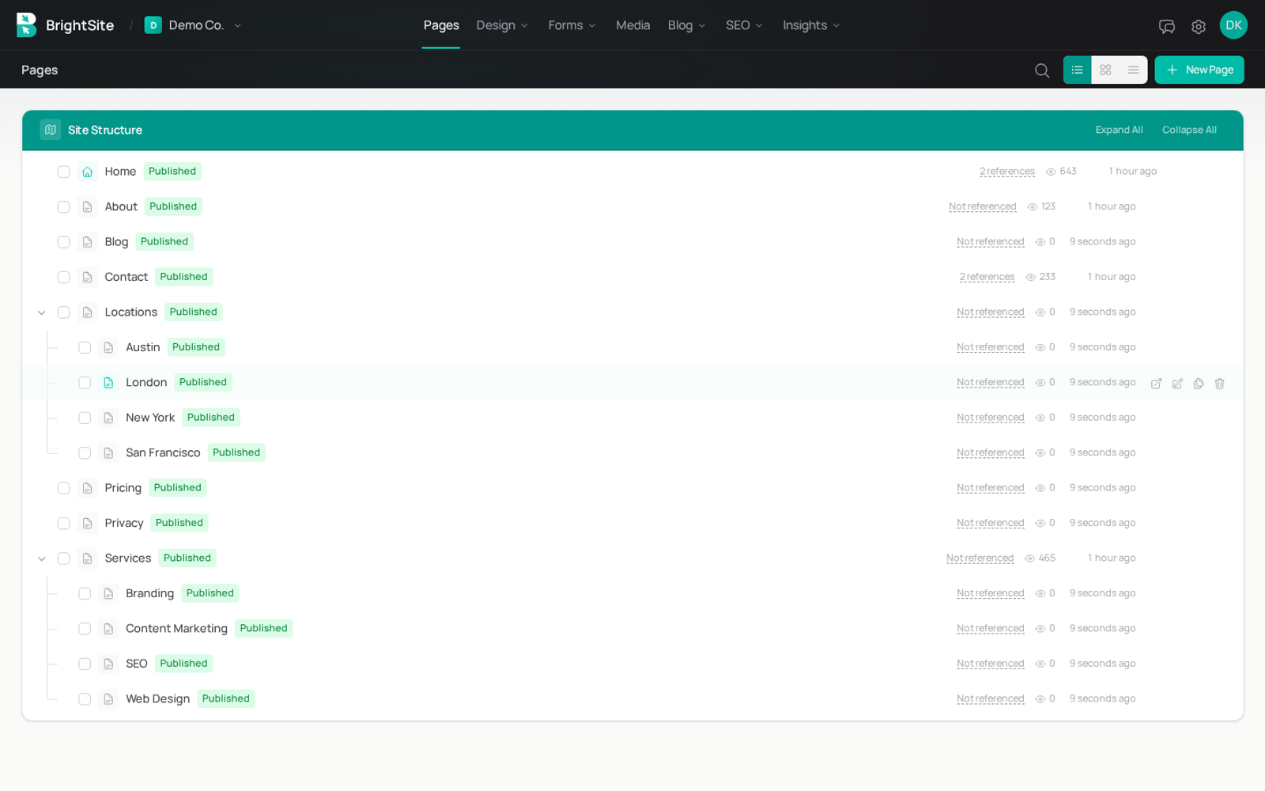Open the Forms menu dropdown
This screenshot has height=791, width=1265.
(572, 25)
